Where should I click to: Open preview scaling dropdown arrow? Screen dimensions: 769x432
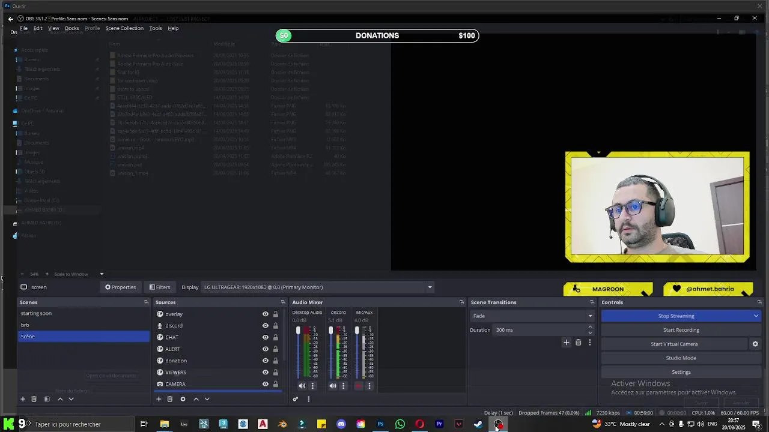click(x=102, y=274)
